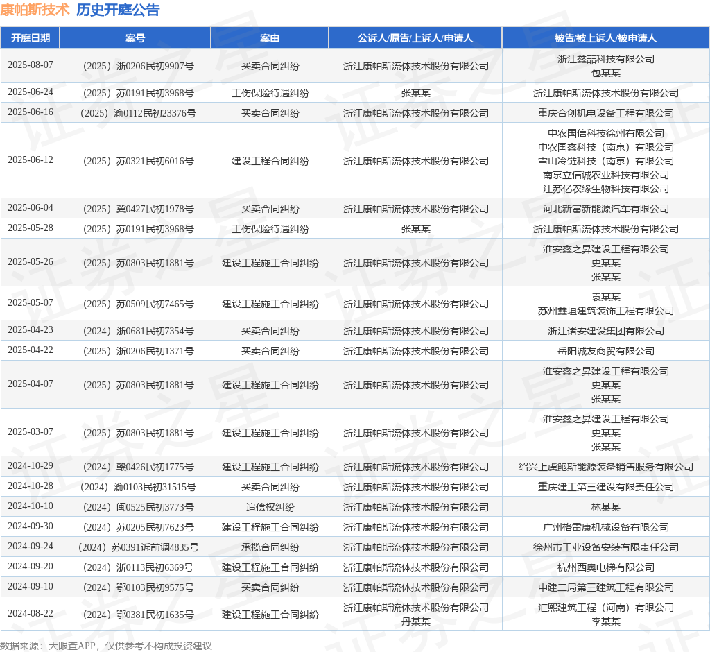Image resolution: width=710 pixels, height=652 pixels.
Task: Select the date cell 2024-10-10
Action: [x=31, y=506]
